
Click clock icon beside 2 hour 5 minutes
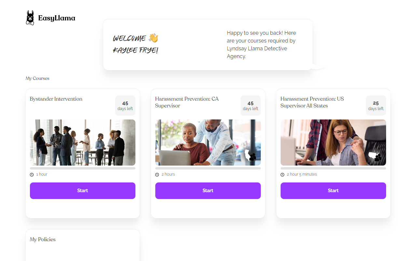point(283,175)
